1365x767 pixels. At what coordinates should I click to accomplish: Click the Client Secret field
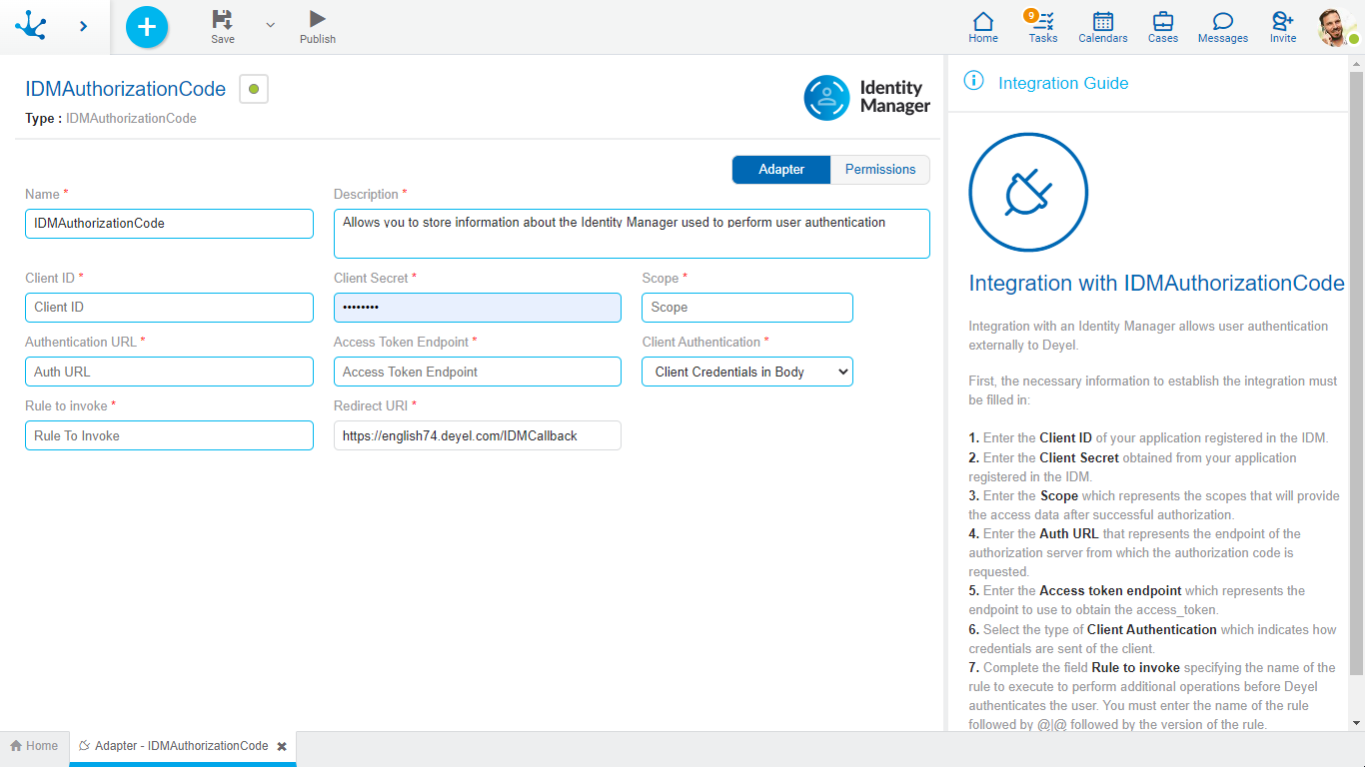478,308
